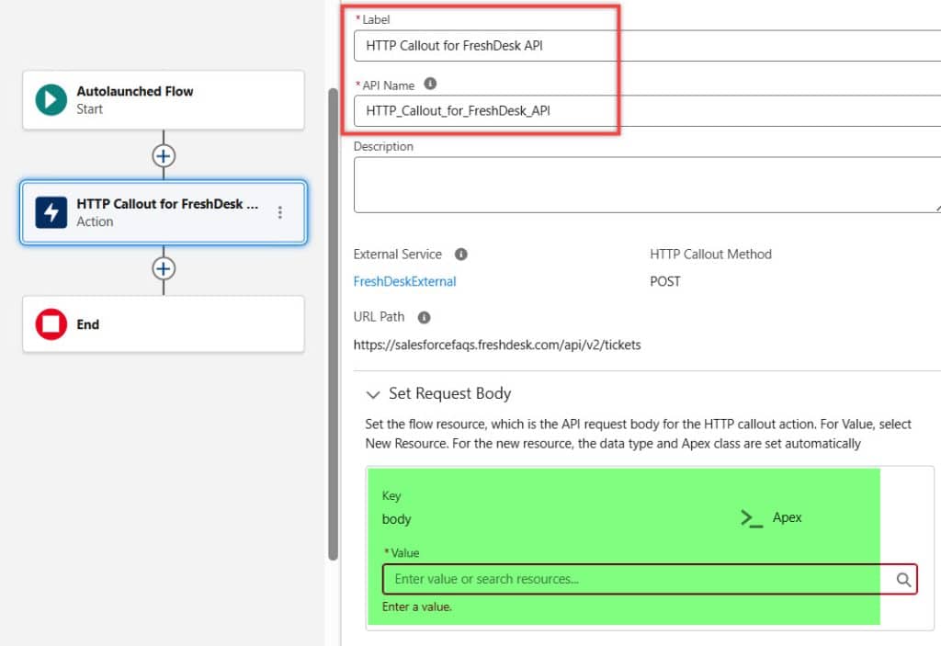The height and width of the screenshot is (646, 941).
Task: Open the HTTP Callout action options menu
Action: 280,212
